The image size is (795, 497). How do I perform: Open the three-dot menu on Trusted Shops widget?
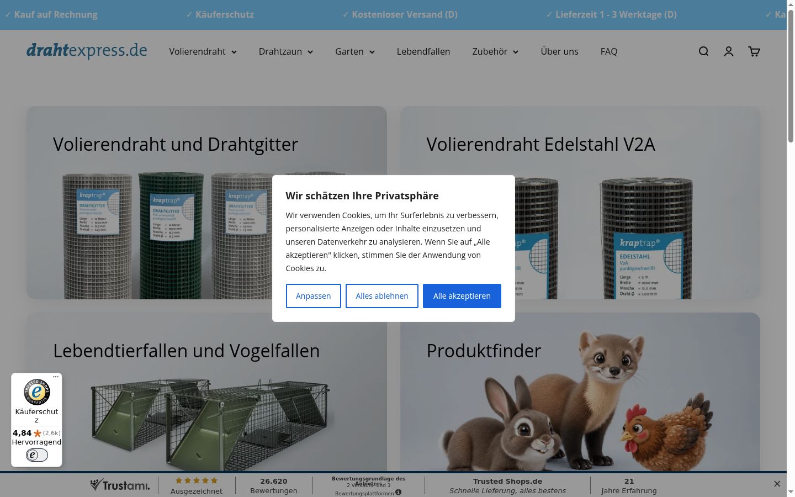pos(56,377)
